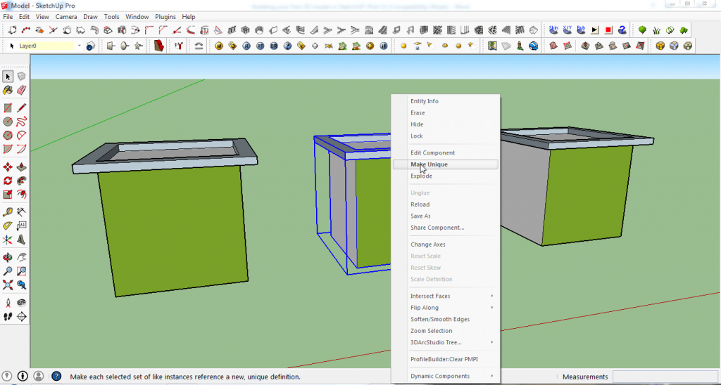Select the Walk footprints tool

click(x=8, y=316)
